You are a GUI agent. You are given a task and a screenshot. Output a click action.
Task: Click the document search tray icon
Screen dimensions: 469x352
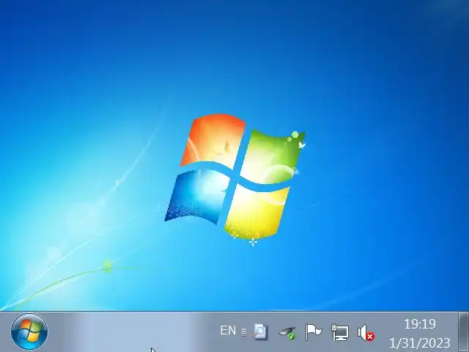coord(261,331)
